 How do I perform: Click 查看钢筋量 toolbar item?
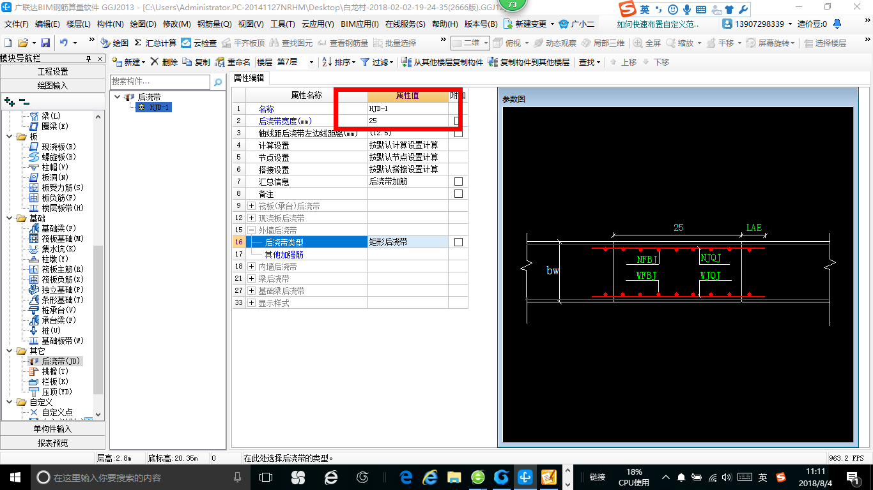pyautogui.click(x=343, y=43)
